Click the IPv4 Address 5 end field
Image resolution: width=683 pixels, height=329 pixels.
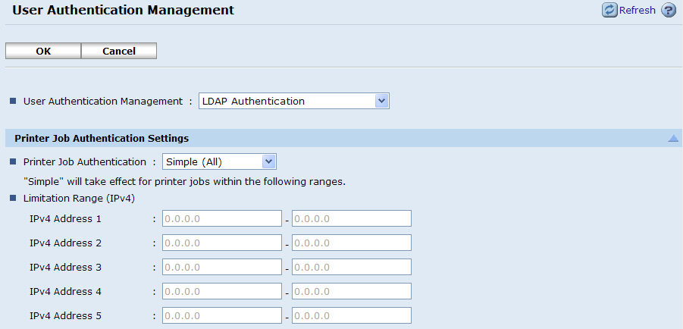[352, 315]
